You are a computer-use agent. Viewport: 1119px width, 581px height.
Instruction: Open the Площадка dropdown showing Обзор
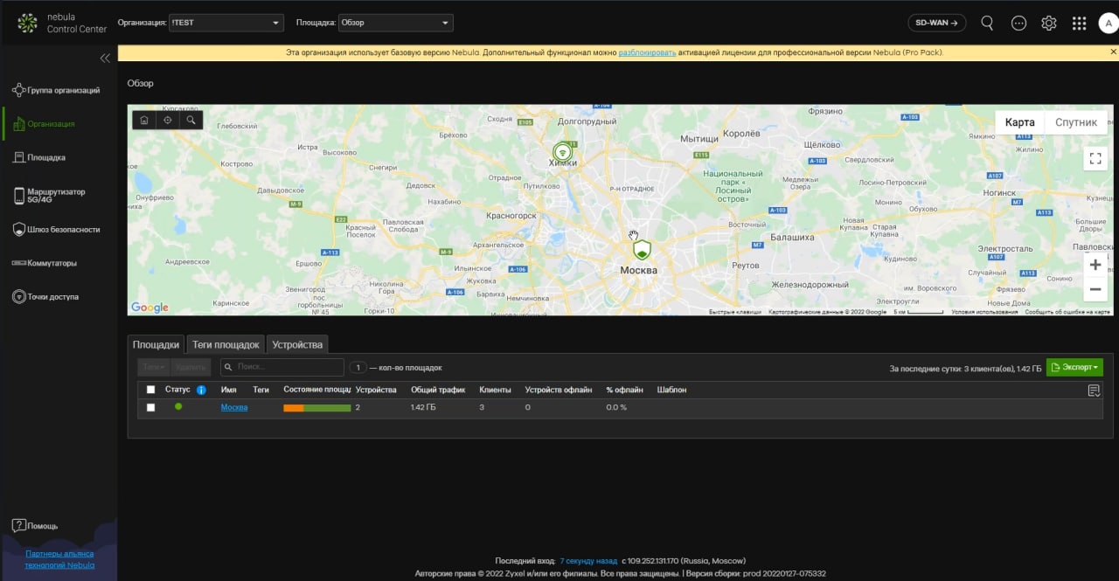click(395, 23)
